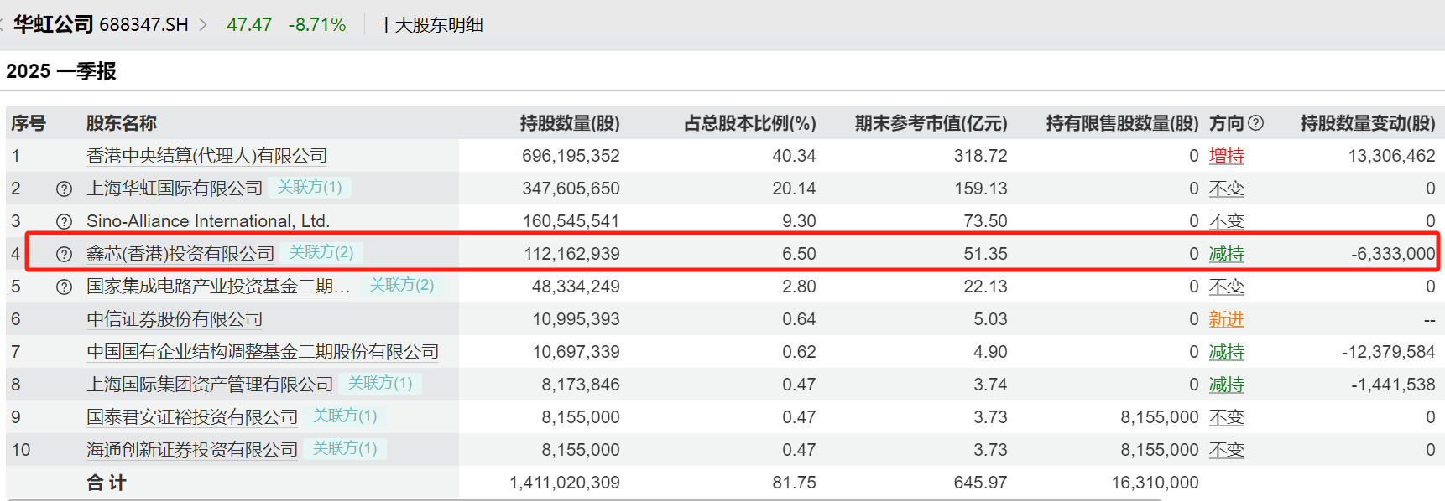The width and height of the screenshot is (1445, 501).
Task: Click 关联方(2) tag for 鑫芯(香港)投资有限公司
Action: coord(321,252)
